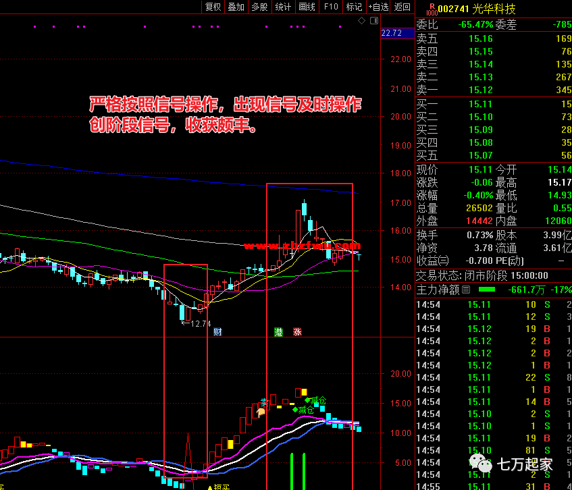The image size is (572, 490).
Task: Select 卖五 ask price 15.16
Action: tap(480, 38)
